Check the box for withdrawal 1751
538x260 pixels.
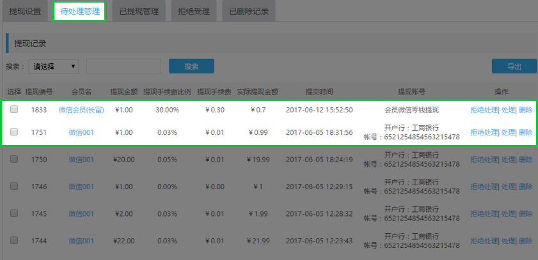[x=14, y=132]
